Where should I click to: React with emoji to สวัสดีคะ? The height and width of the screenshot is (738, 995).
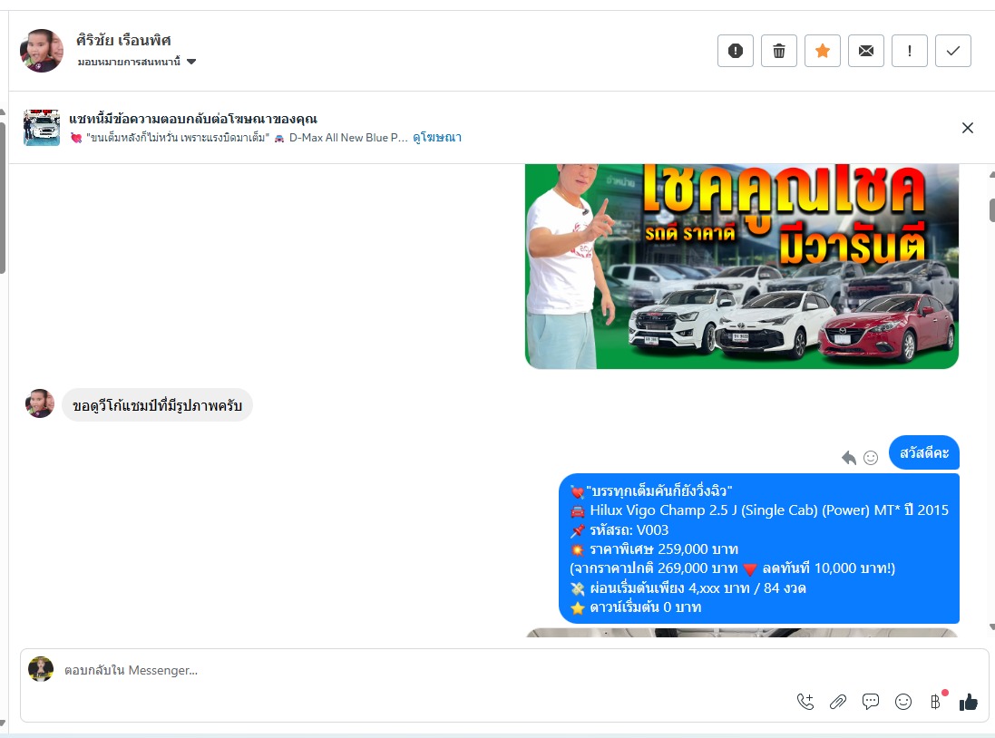tap(871, 458)
